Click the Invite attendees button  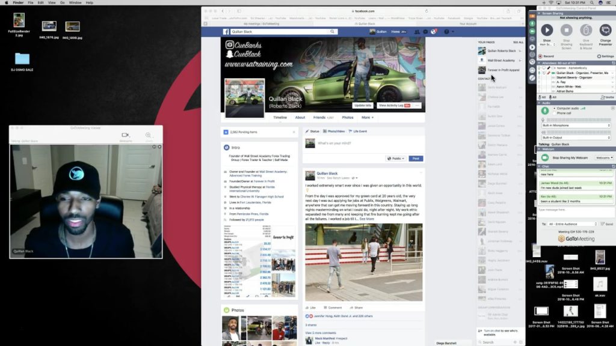[x=608, y=97]
